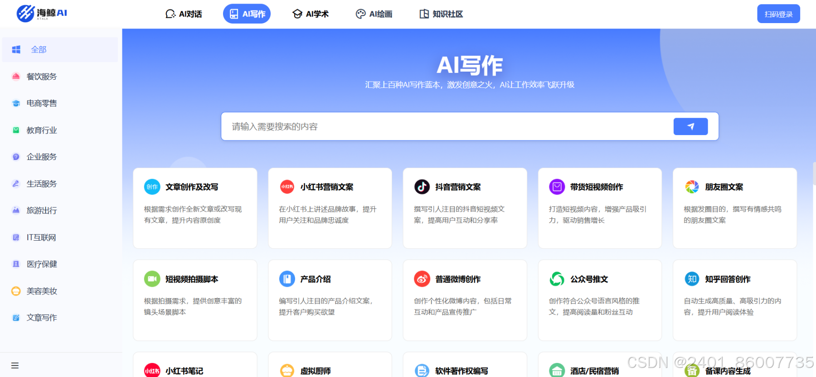Click the 朋友圈文案 colorful icon
Viewport: 816px width, 377px height.
tap(692, 187)
